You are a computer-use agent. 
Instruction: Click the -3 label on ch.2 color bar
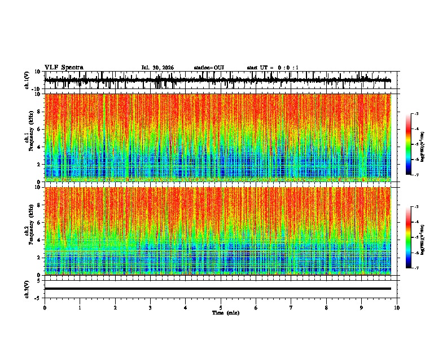(417, 207)
